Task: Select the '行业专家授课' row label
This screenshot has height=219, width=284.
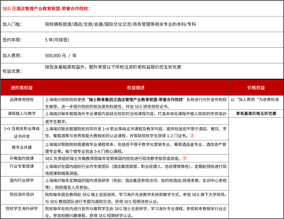Action: click(22, 166)
